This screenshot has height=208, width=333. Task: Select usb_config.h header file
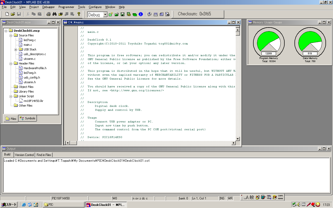[x=32, y=77]
